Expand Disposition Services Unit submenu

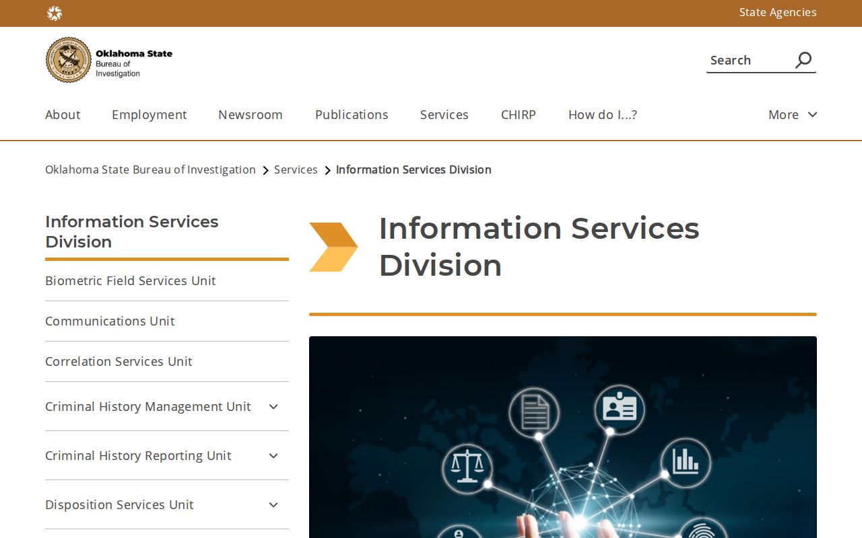(273, 504)
